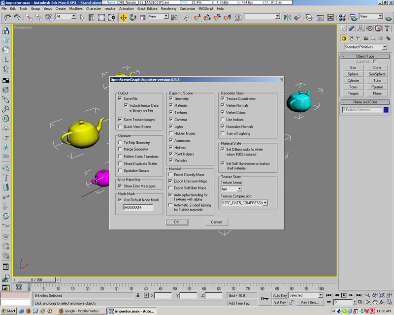Screen dimensions: 394x315
Task: Switch to the Utilities hammer tab
Action: [x=387, y=29]
